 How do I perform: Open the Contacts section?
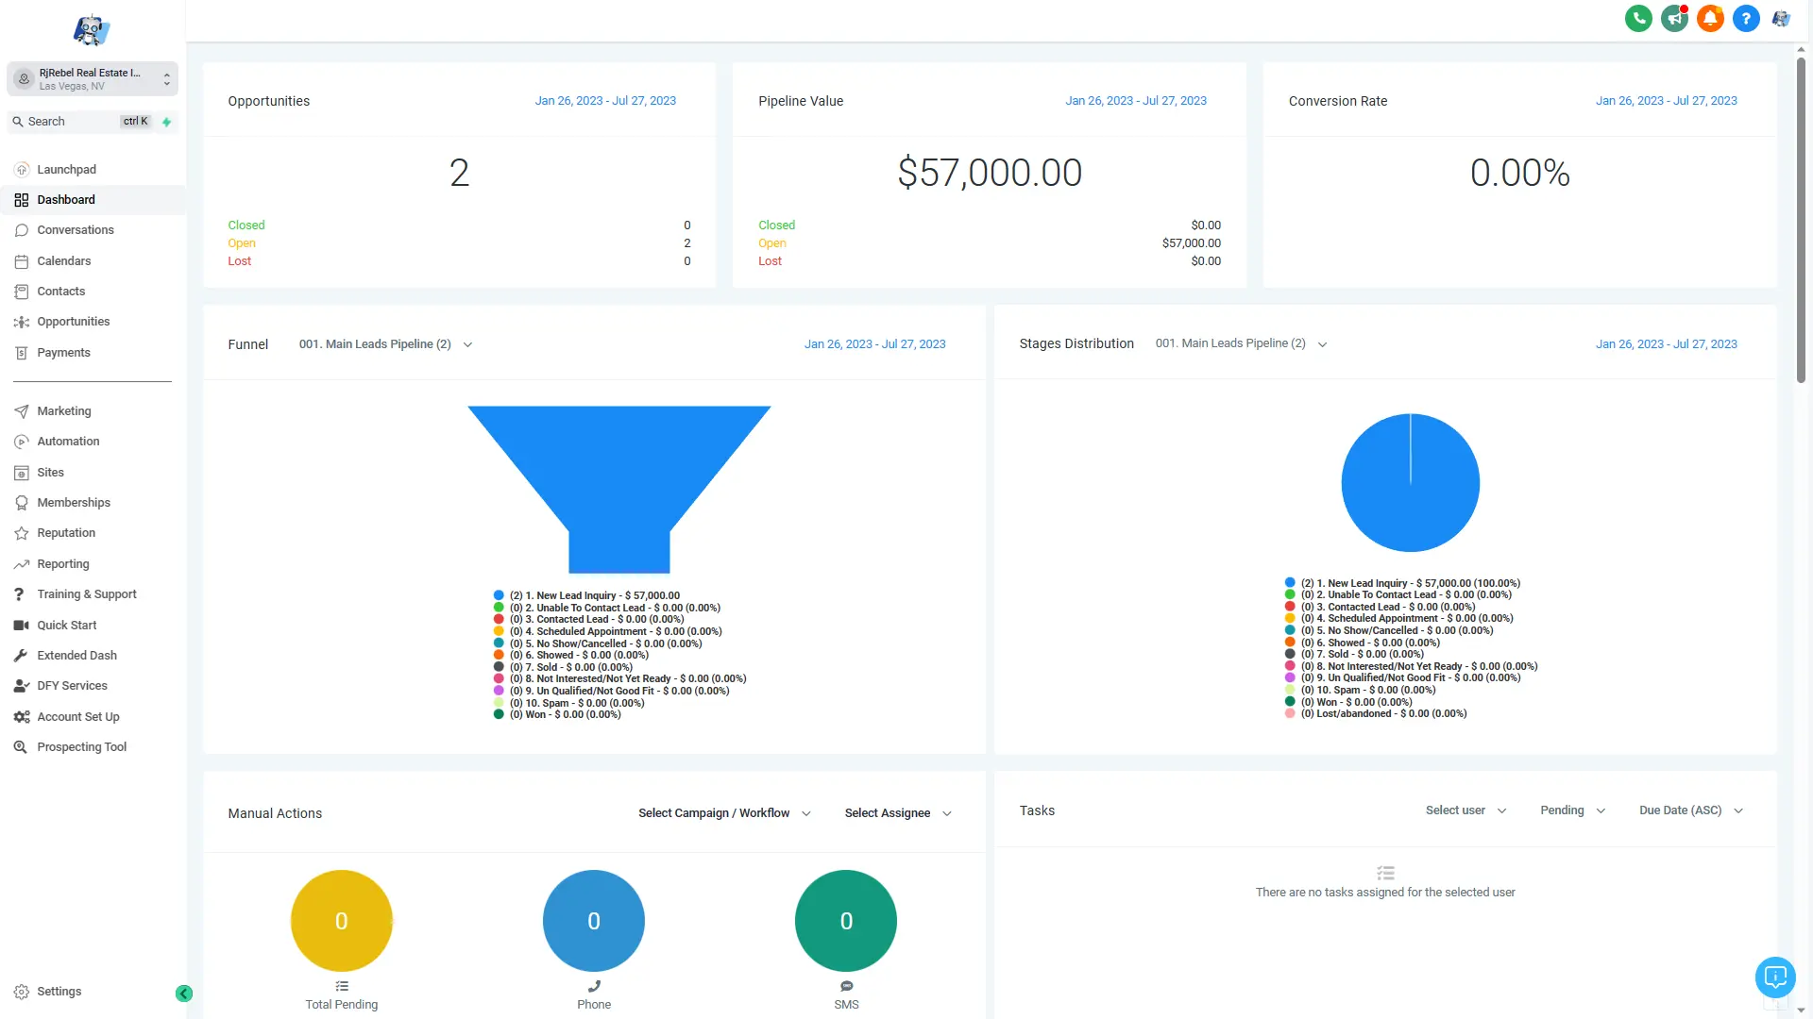pos(61,291)
